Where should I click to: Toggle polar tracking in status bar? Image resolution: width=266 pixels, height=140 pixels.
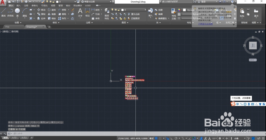click(176, 138)
